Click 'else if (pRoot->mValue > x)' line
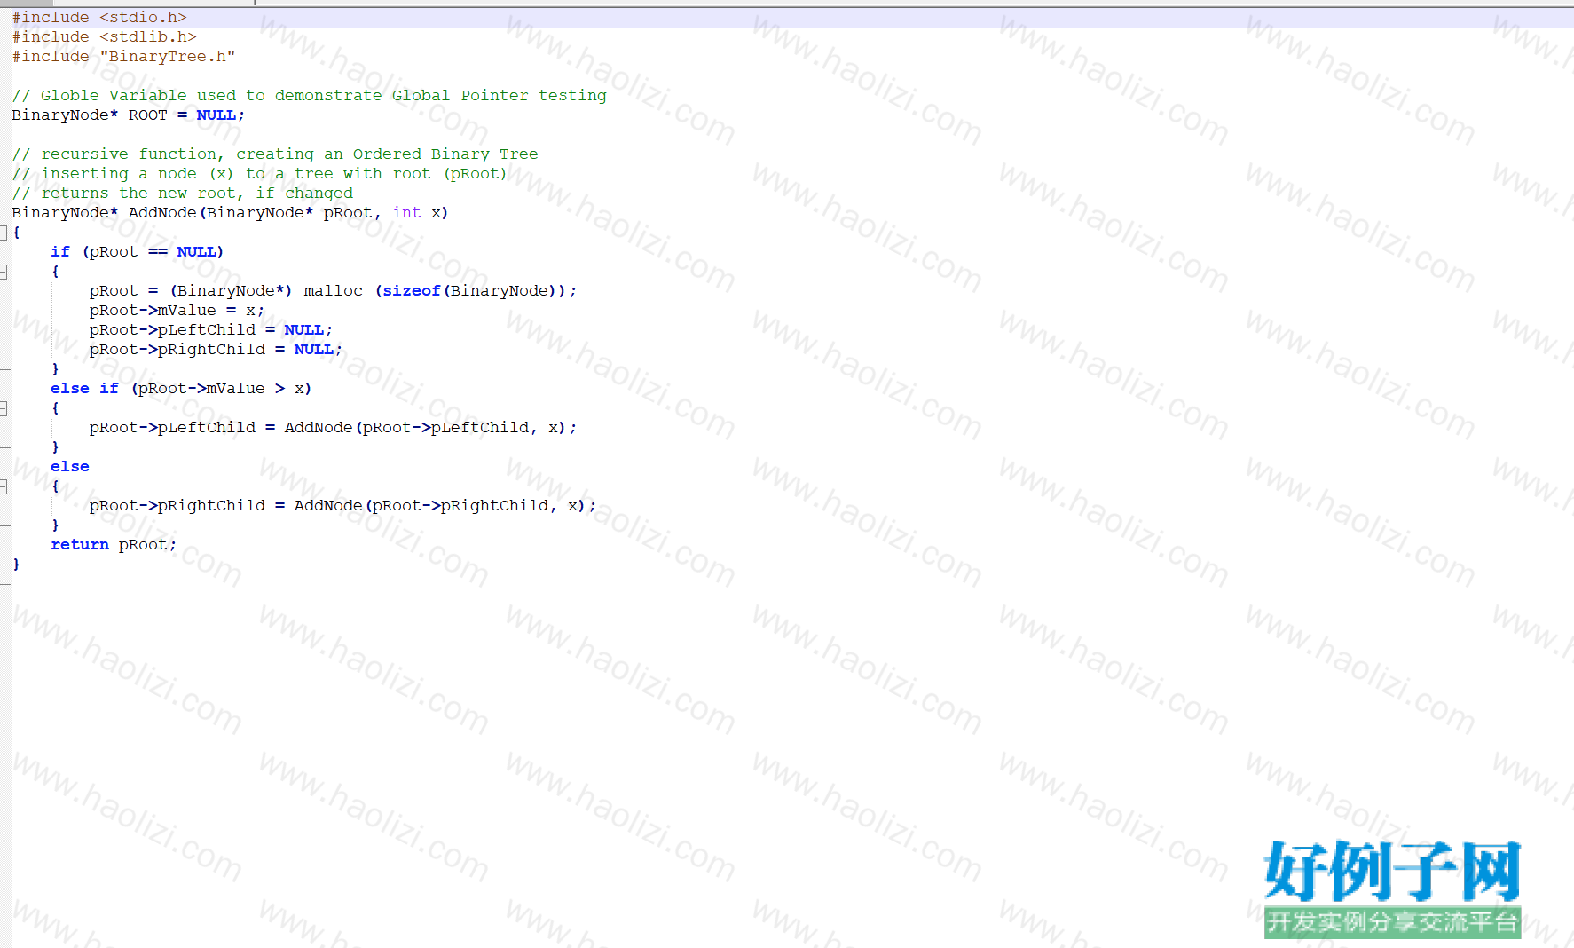Image resolution: width=1574 pixels, height=948 pixels. click(181, 389)
